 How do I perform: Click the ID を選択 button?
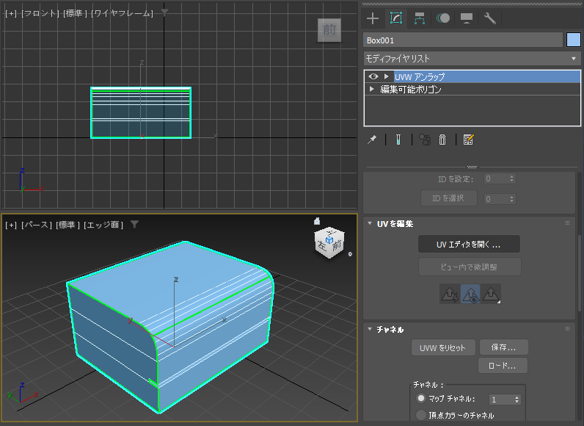[448, 198]
